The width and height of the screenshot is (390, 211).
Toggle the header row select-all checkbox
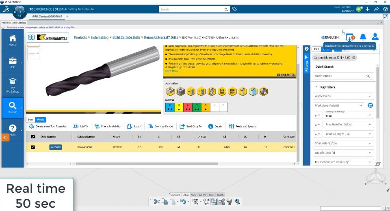pyautogui.click(x=33, y=137)
